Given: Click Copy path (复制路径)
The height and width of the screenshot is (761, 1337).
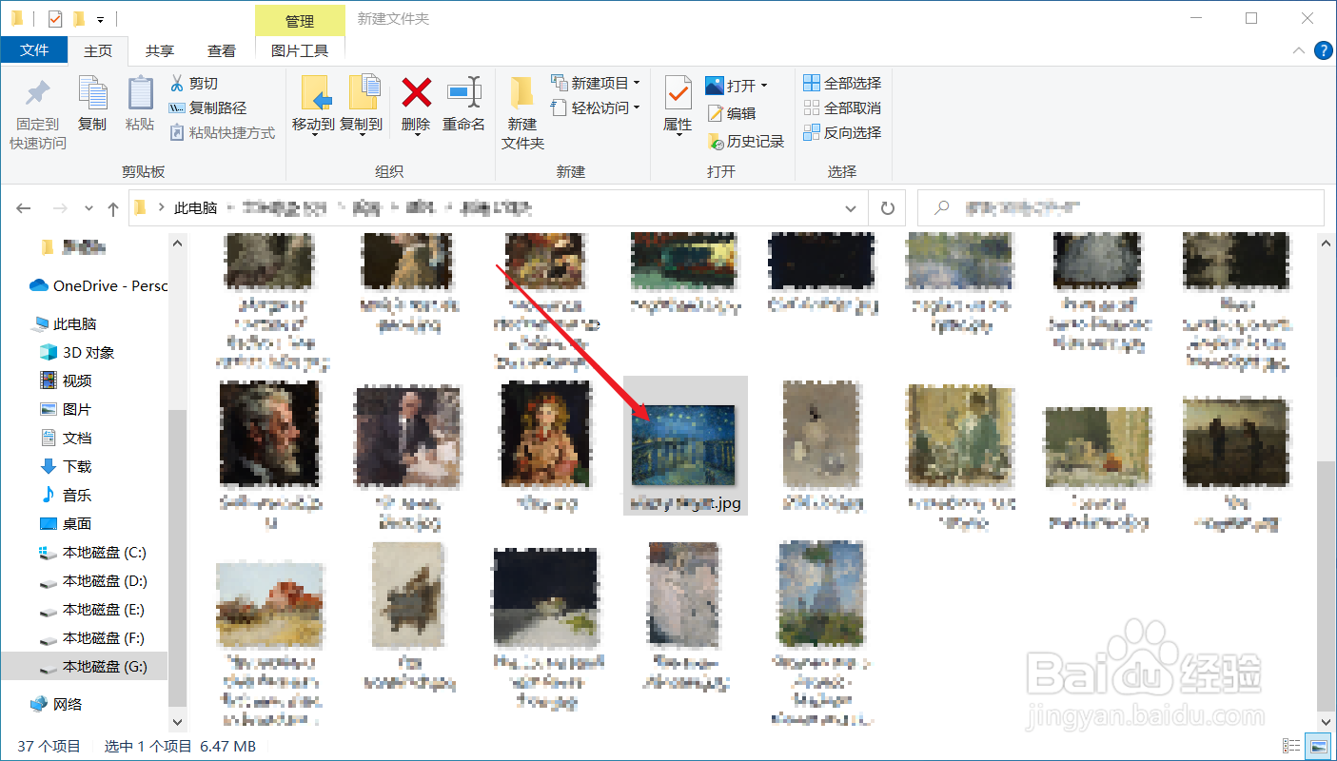Looking at the screenshot, I should coord(207,108).
